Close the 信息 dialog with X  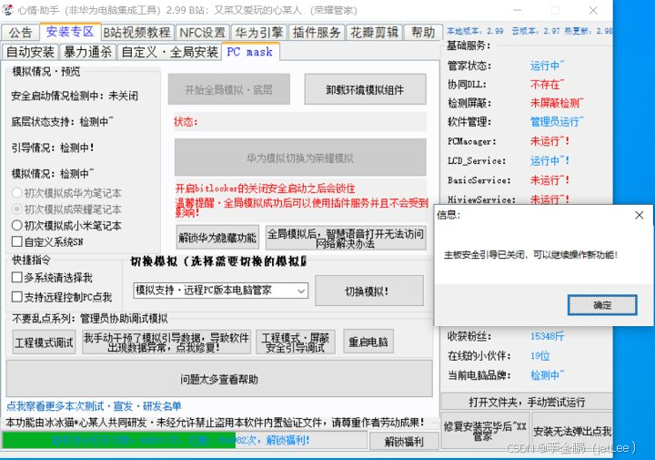click(x=640, y=215)
